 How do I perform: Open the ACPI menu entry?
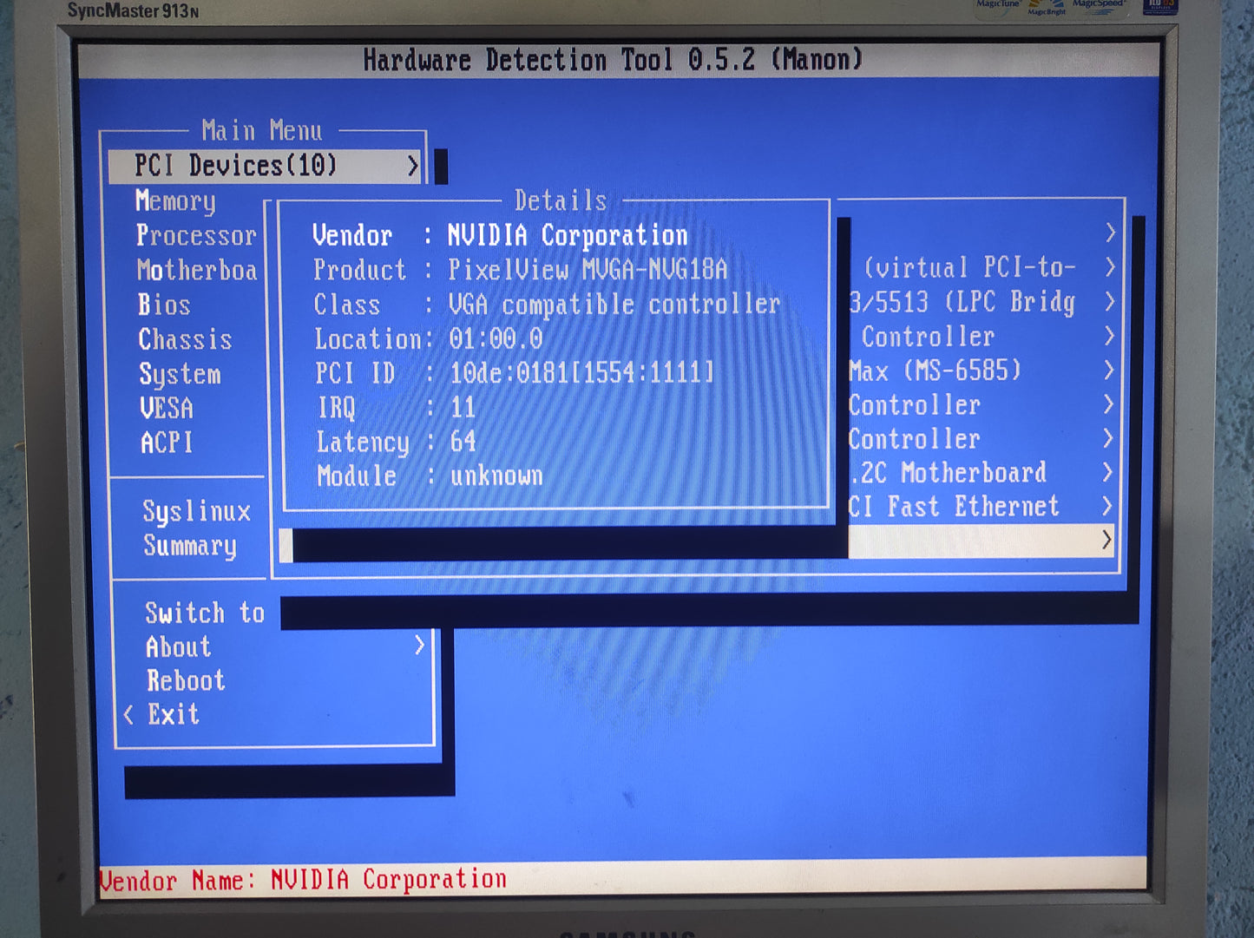pyautogui.click(x=167, y=443)
